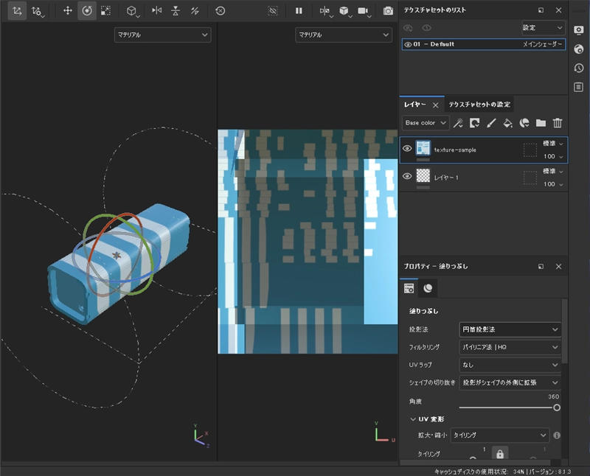Open the display settings sidebar icon
Viewport: 590px width, 476px height.
[579, 30]
